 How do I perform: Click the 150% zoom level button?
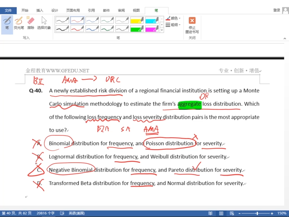pyautogui.click(x=282, y=213)
